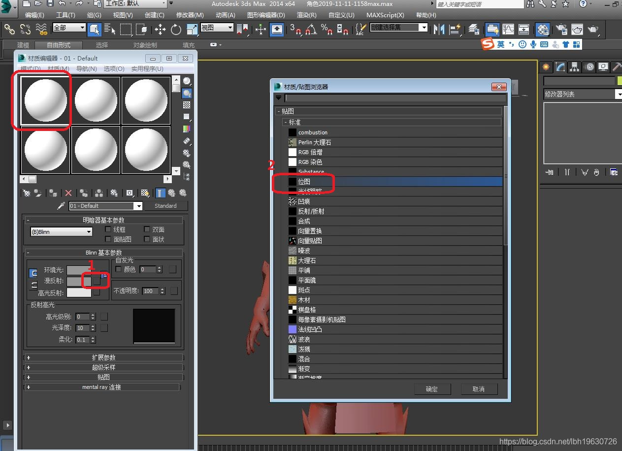
Task: Open the 渲染(R) menu
Action: click(306, 15)
